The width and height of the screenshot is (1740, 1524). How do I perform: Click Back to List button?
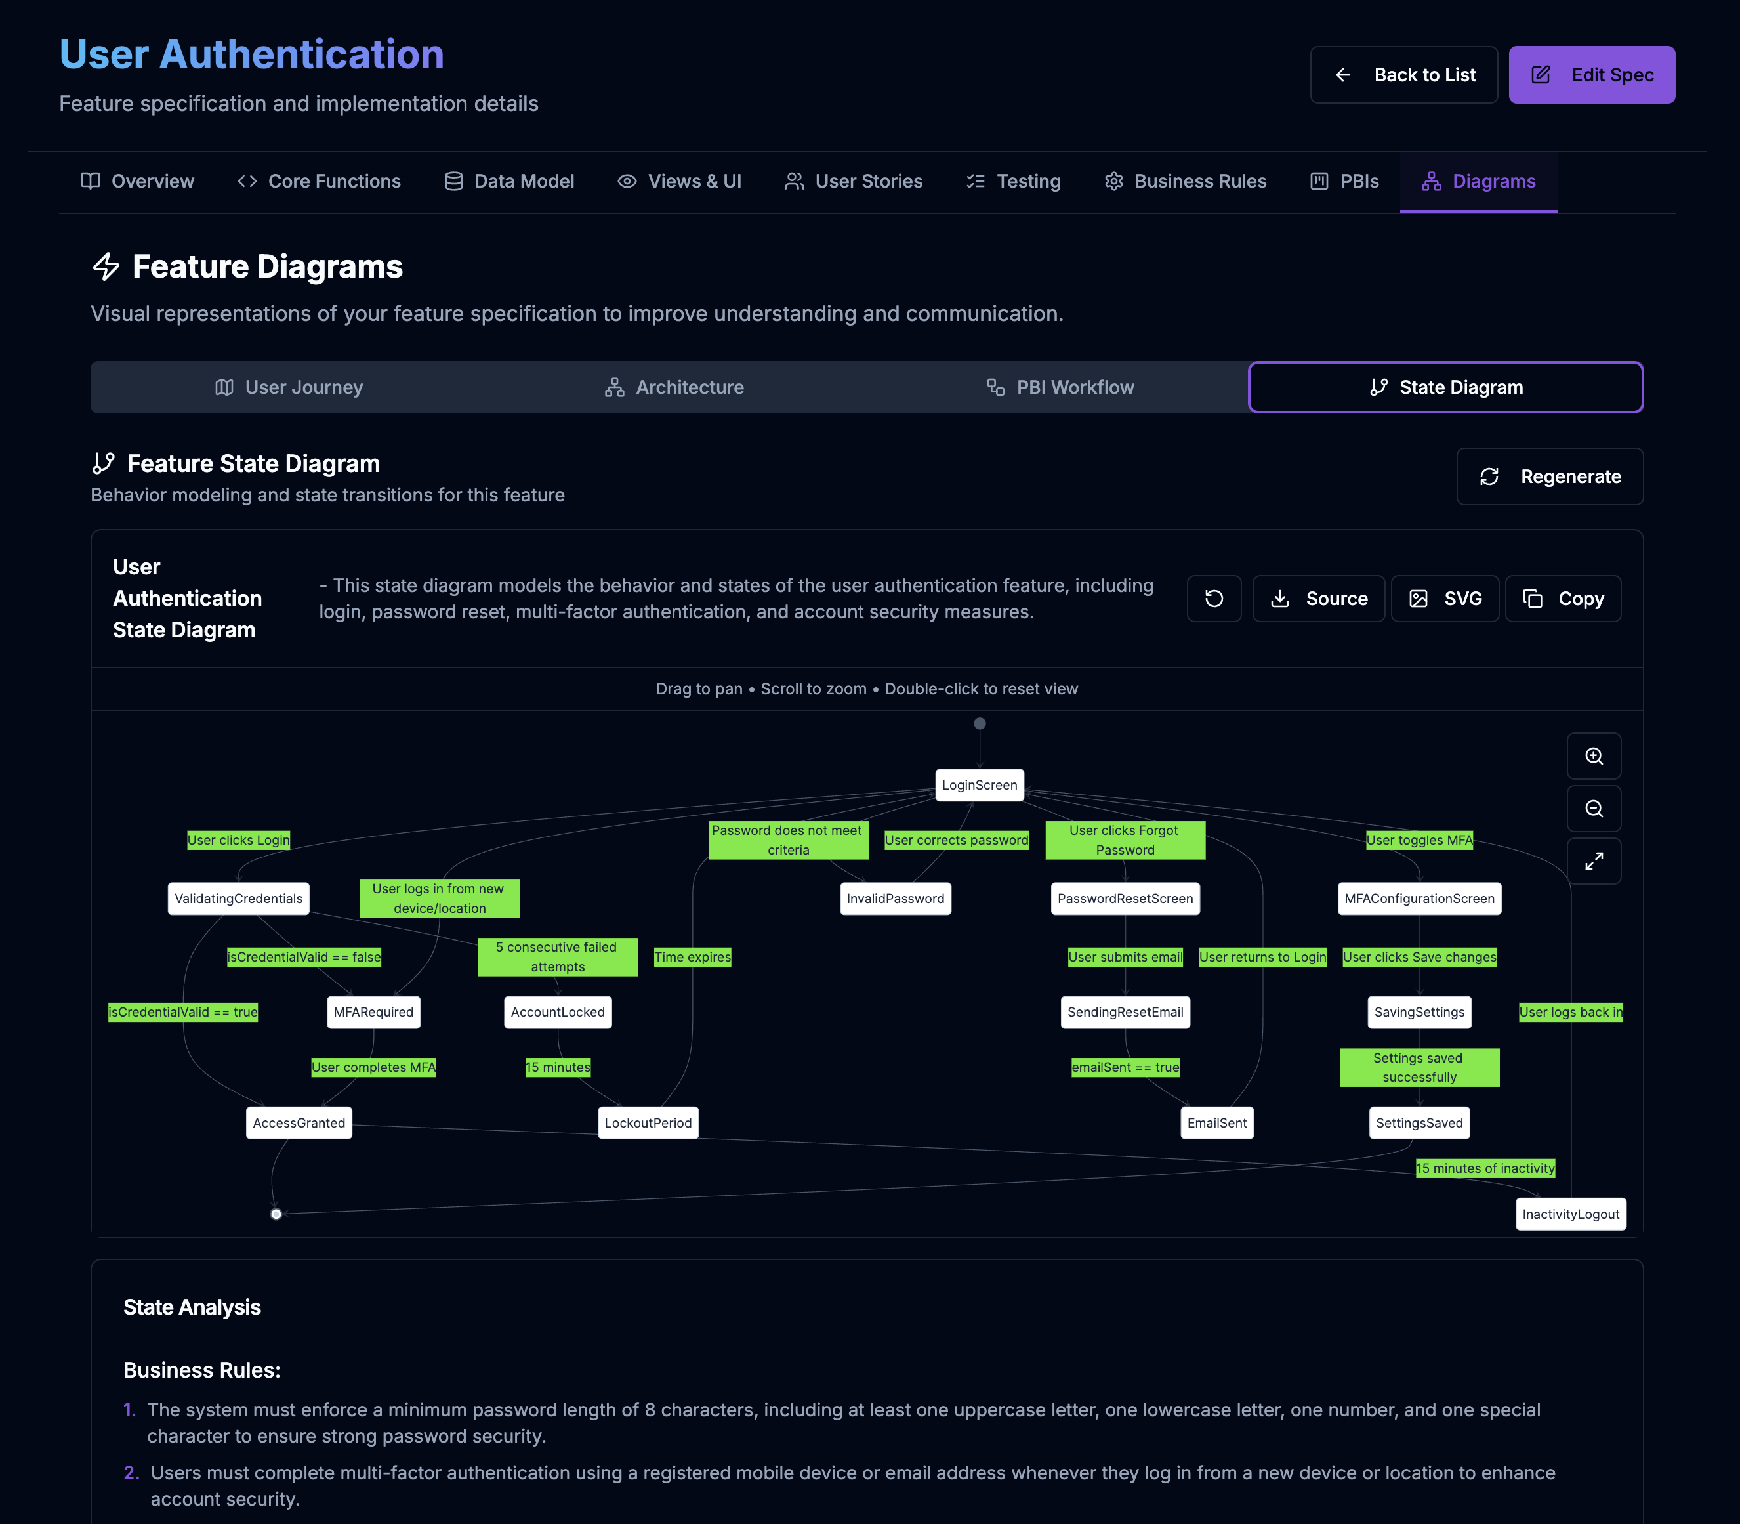tap(1403, 75)
